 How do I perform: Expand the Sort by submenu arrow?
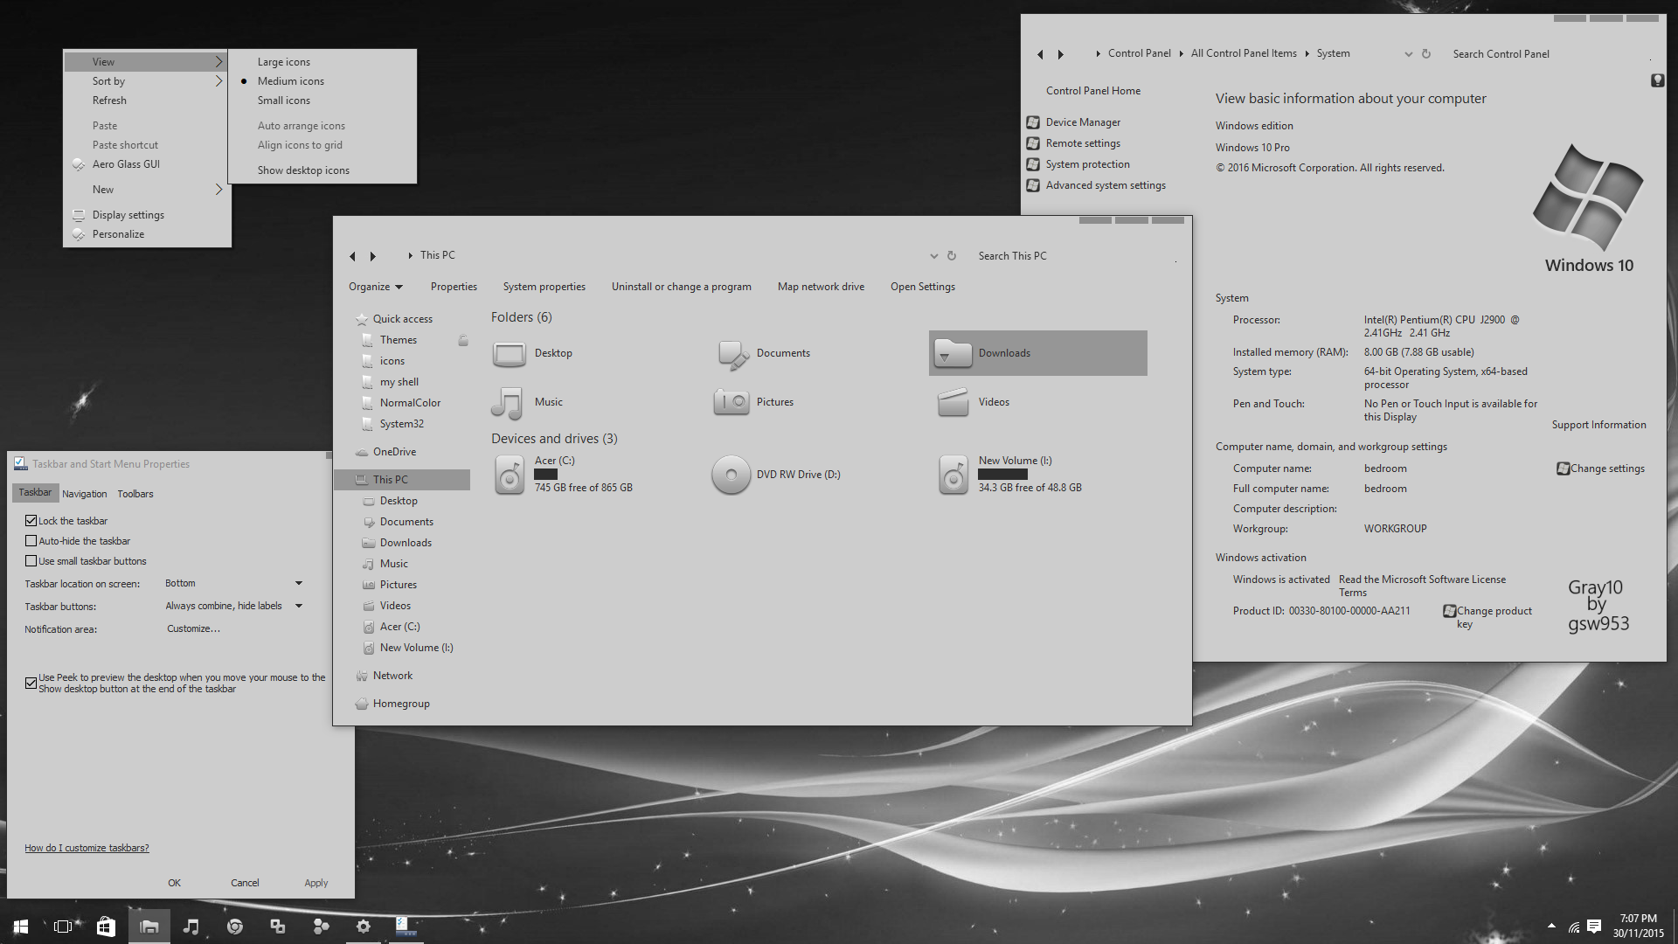(x=218, y=81)
